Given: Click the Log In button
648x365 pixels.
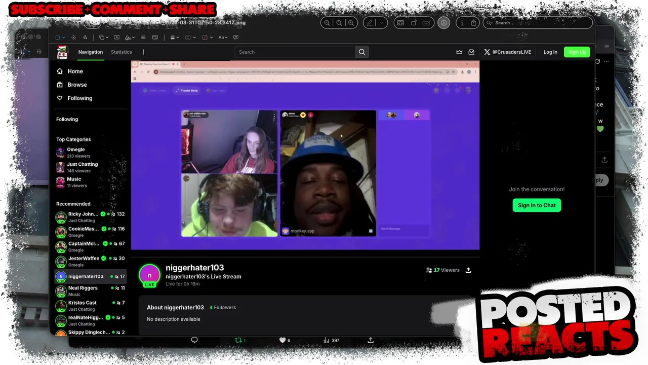Looking at the screenshot, I should 550,52.
